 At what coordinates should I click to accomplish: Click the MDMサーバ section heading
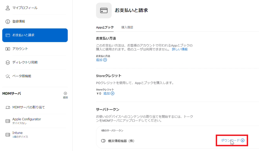[x=11, y=93]
